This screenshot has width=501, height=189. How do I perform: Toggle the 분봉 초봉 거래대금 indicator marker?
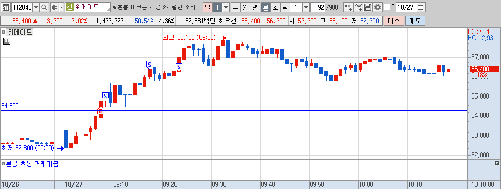(x=3, y=164)
